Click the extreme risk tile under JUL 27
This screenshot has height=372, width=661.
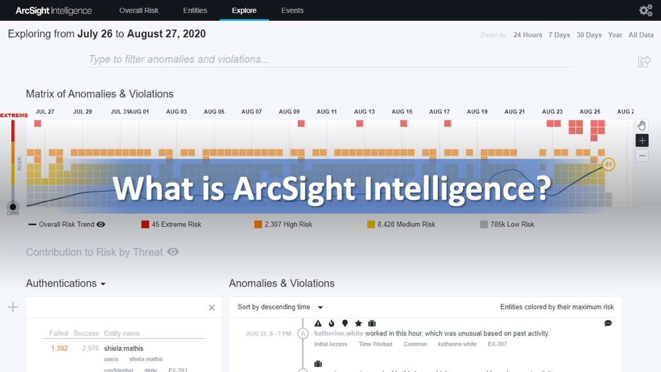click(x=37, y=123)
